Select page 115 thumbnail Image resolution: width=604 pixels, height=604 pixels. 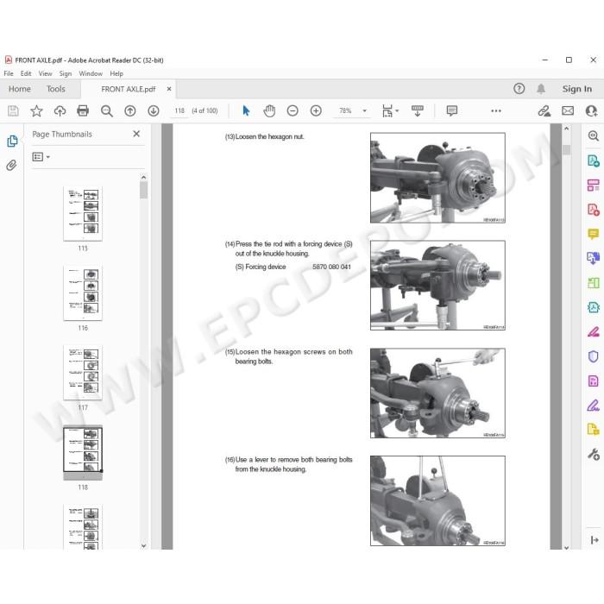tap(83, 214)
